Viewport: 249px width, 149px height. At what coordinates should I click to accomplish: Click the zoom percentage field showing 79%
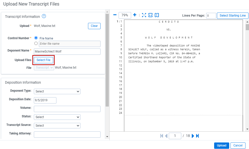click(125, 15)
